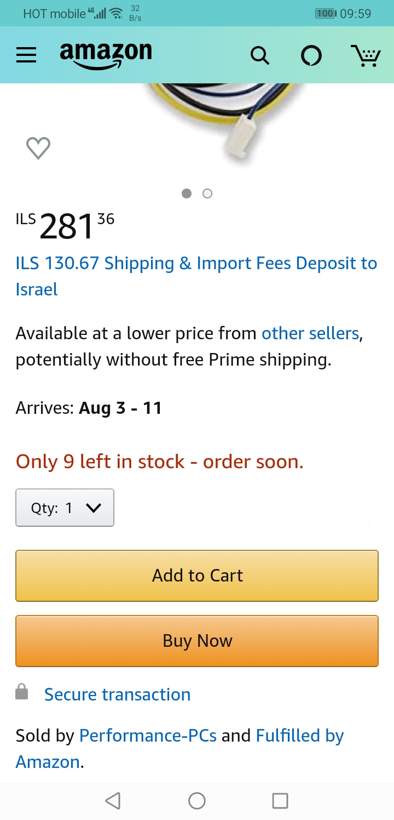
Task: Select the first image carousel dot
Action: (x=187, y=193)
